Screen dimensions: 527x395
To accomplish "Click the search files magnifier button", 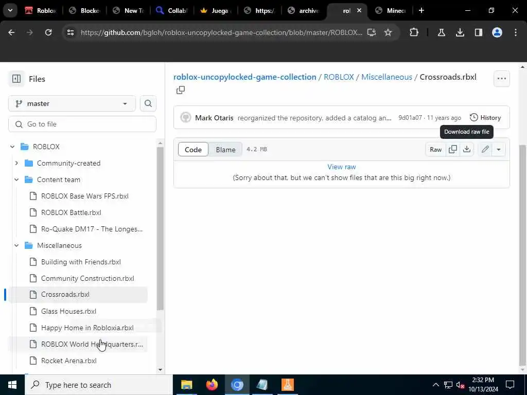I will click(x=148, y=103).
